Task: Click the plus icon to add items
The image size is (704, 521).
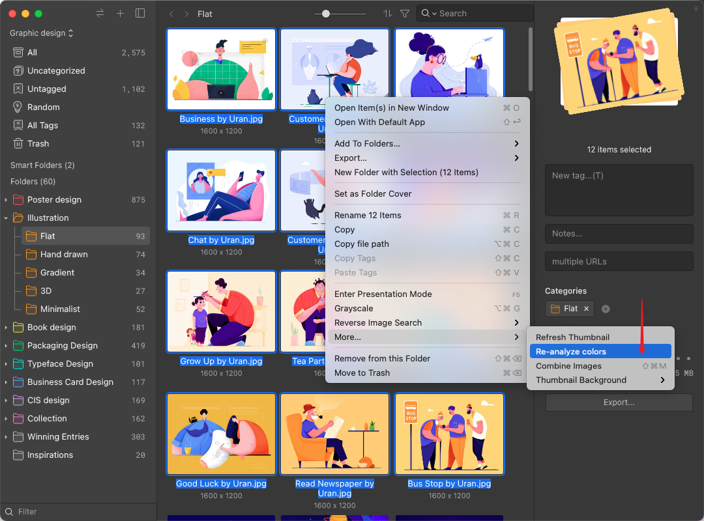Action: (x=121, y=14)
